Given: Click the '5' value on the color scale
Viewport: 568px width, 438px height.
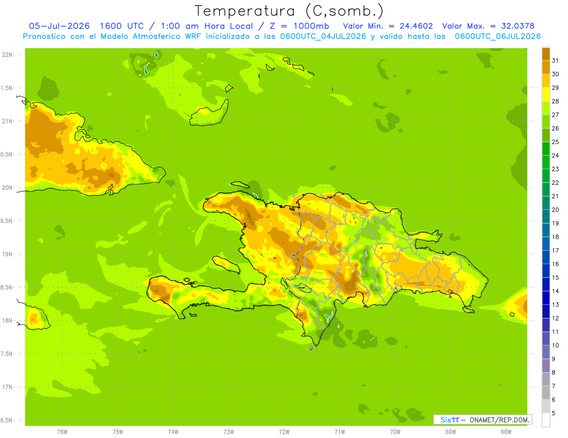Looking at the screenshot, I should click(554, 413).
